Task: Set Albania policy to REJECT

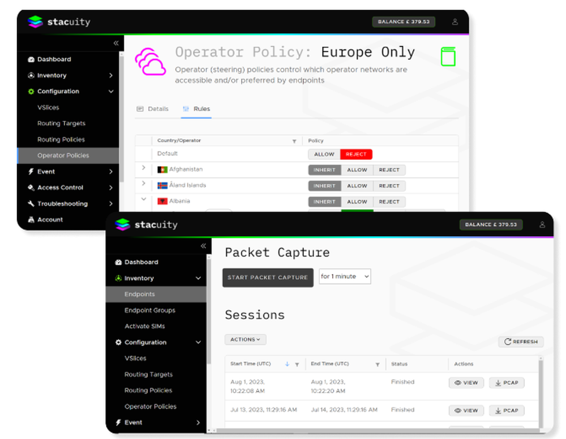Action: [x=389, y=202]
